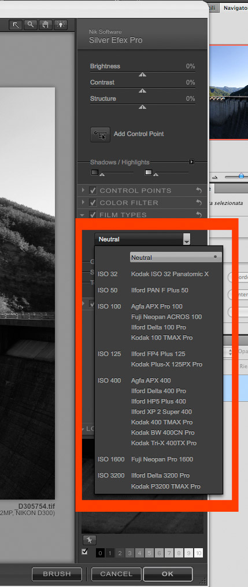Reset the Film Types section arrow
The height and width of the screenshot is (587, 248).
coord(199,215)
